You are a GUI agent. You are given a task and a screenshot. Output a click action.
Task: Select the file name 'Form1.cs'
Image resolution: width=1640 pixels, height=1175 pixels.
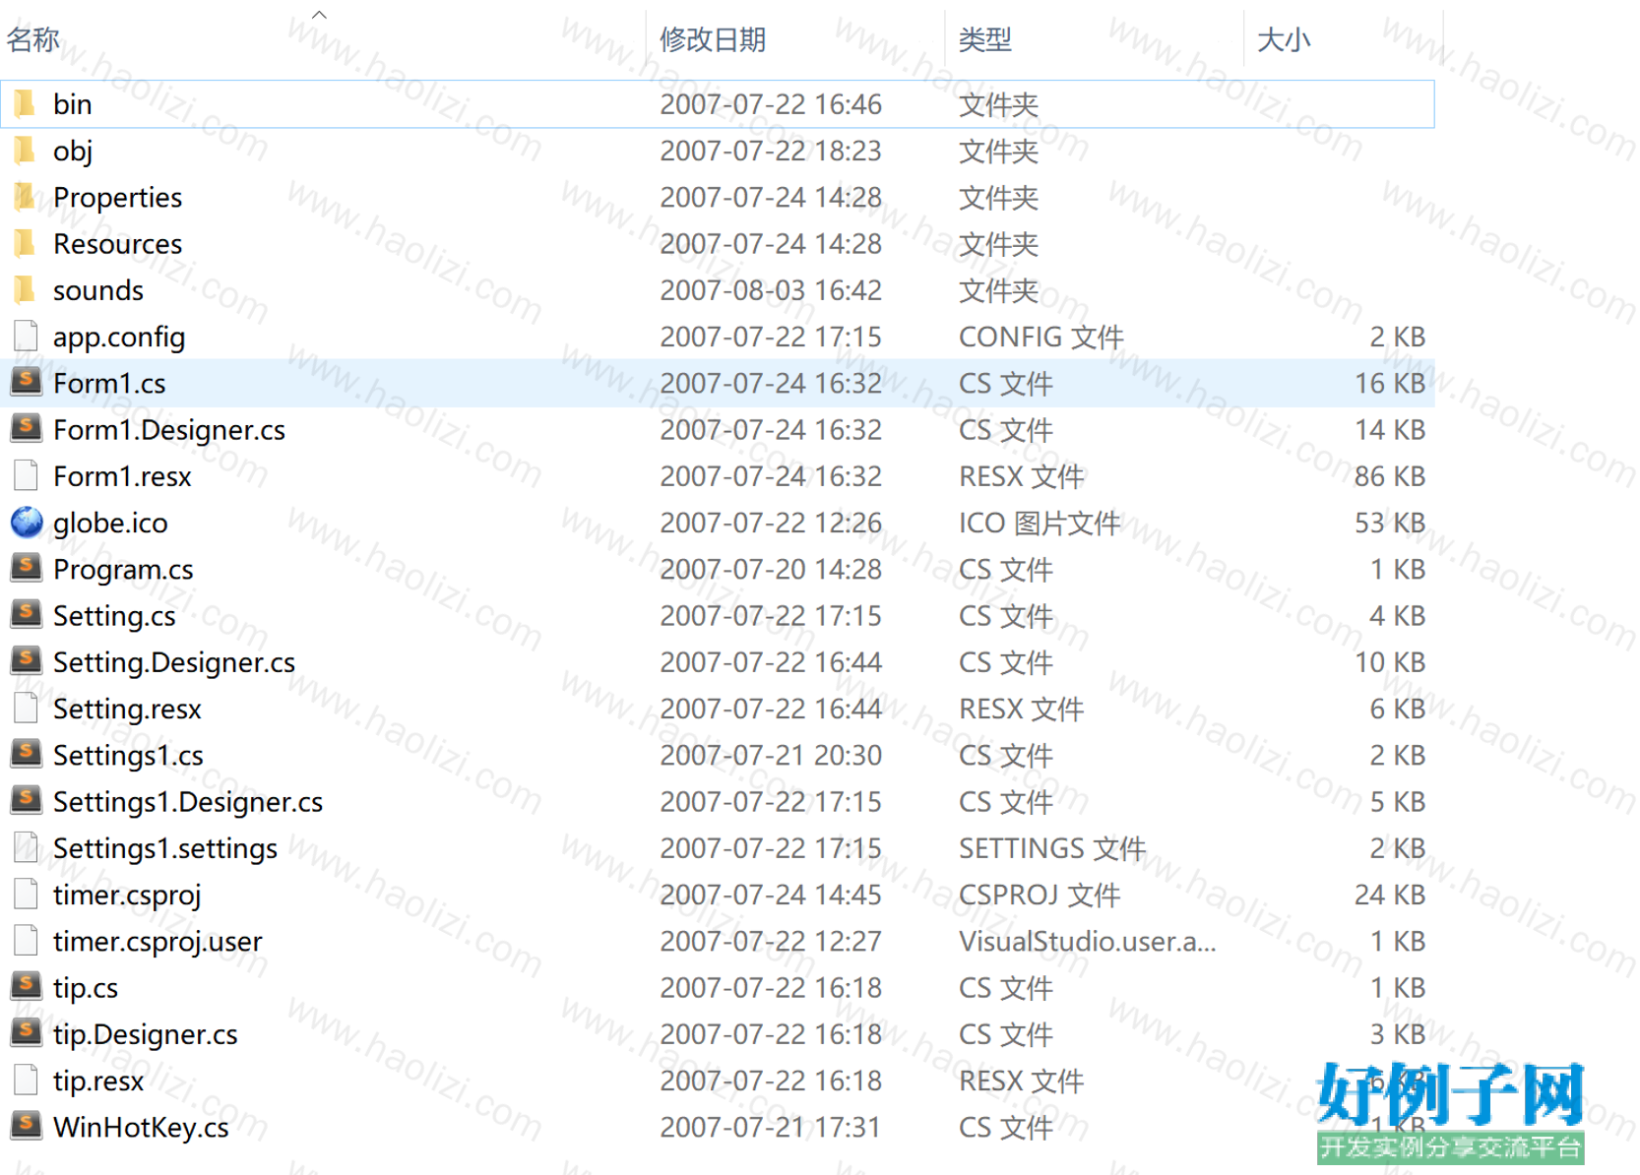click(x=109, y=383)
